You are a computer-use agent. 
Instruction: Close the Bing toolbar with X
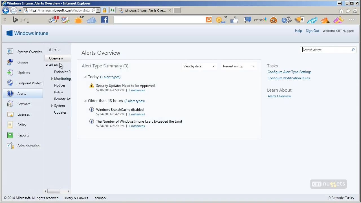pos(5,19)
